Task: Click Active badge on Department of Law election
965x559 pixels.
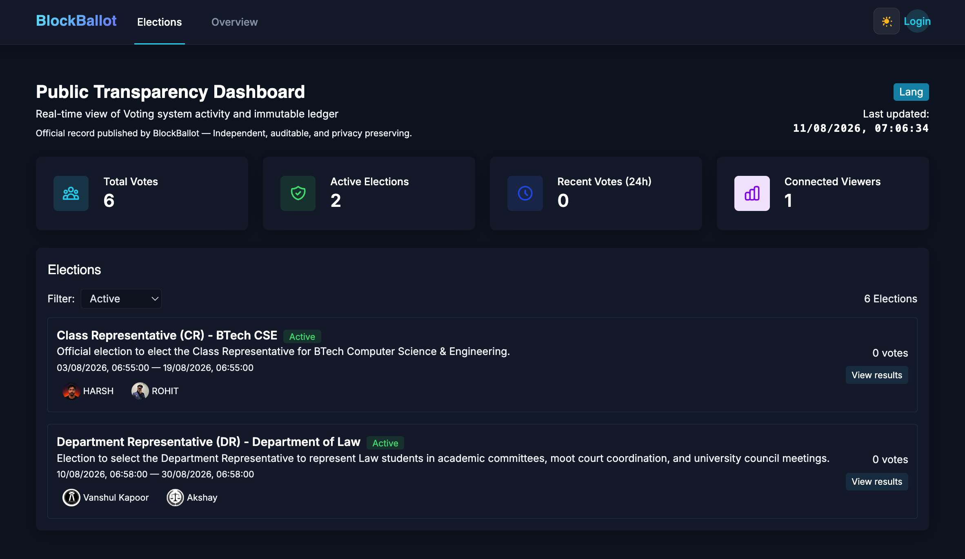Action: click(x=385, y=443)
